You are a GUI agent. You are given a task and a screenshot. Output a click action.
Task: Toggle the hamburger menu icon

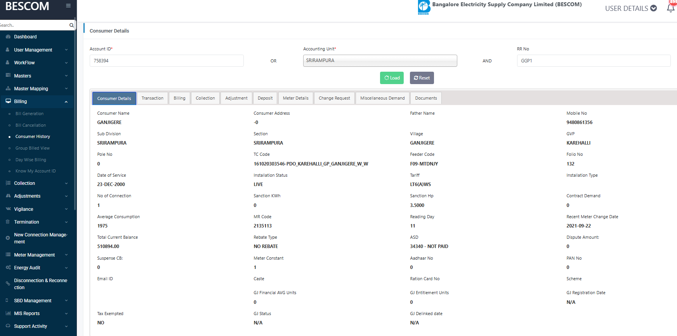68,6
